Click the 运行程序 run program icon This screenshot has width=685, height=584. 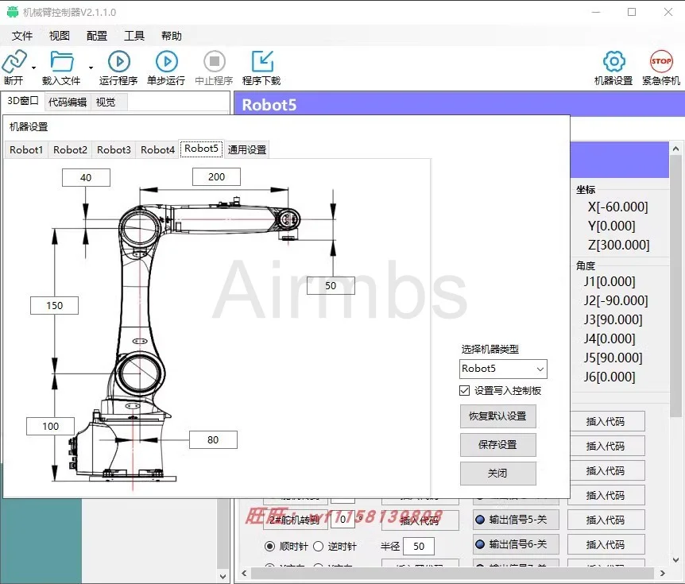coord(118,61)
